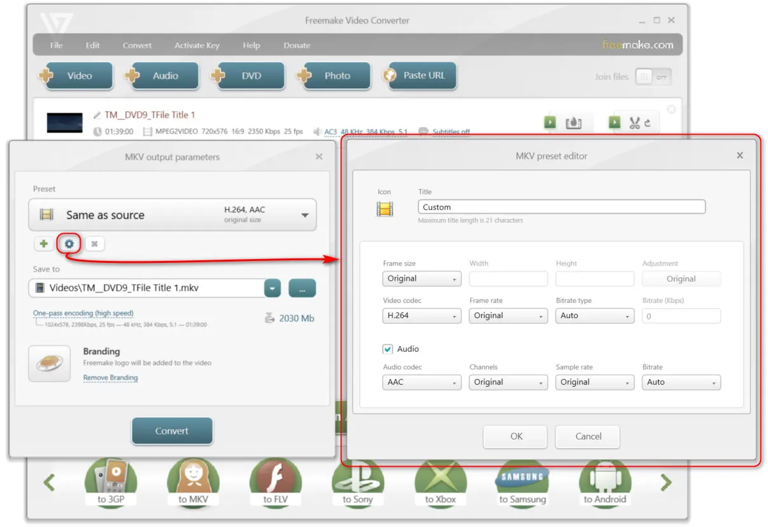Import a disc with the DVD icon

click(248, 75)
